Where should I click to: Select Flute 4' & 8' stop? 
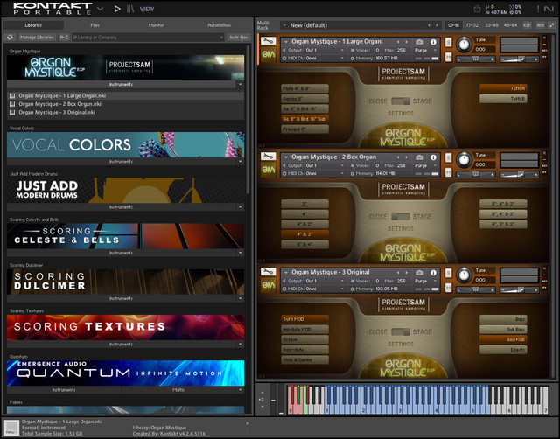[x=304, y=88]
